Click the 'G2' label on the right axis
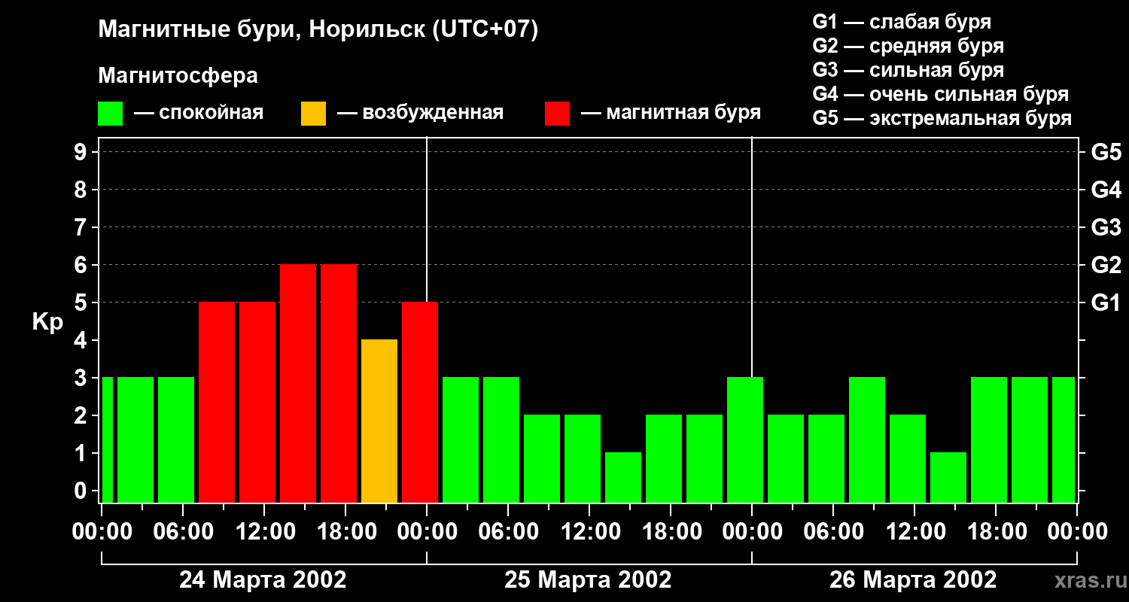 [1106, 265]
